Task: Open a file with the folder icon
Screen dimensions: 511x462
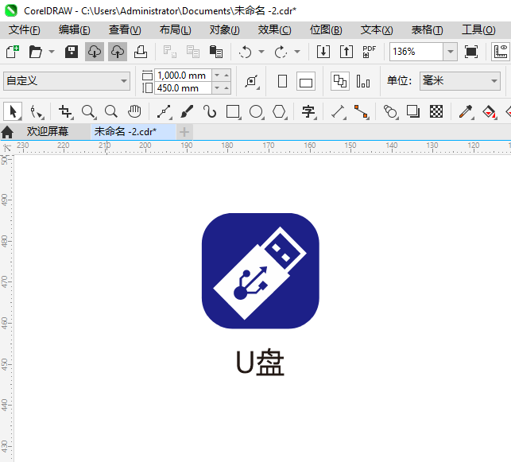Action: point(35,52)
